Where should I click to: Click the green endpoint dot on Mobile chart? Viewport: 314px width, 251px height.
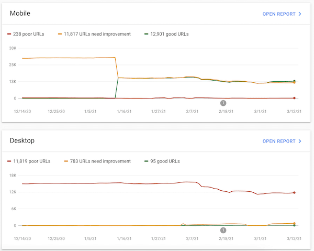point(294,81)
